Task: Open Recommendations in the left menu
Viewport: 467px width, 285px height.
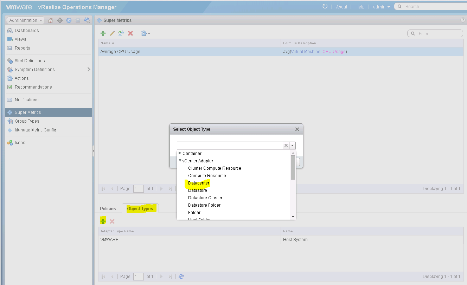Action: 33,87
